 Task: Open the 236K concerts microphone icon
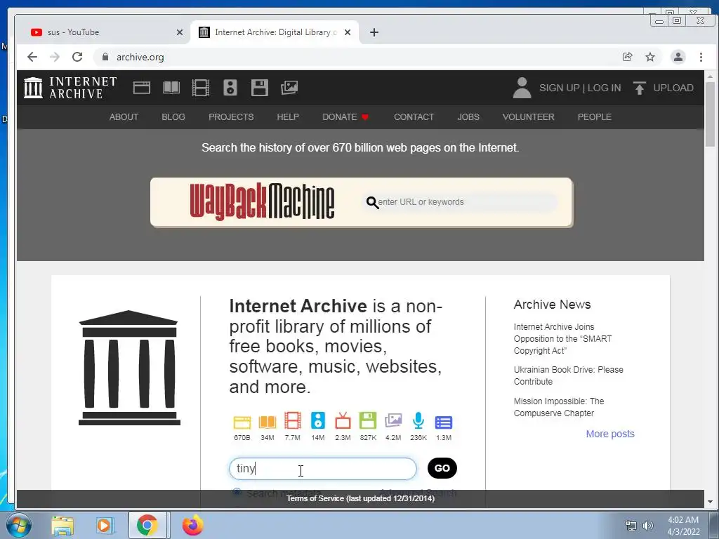[x=418, y=421]
